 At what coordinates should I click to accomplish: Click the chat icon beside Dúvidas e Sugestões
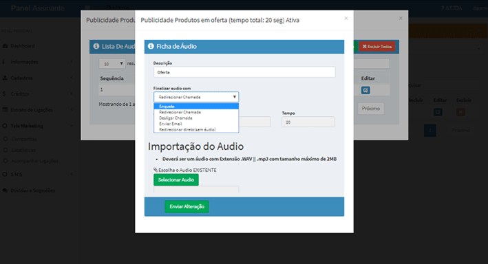point(5,190)
